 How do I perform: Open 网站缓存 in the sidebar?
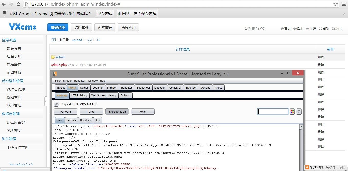coord(14,64)
